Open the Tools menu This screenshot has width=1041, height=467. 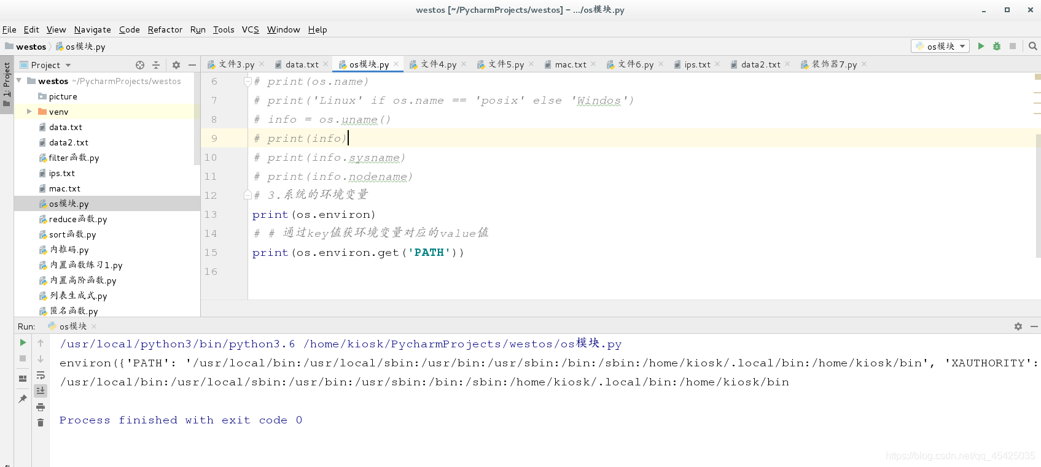[x=224, y=29]
